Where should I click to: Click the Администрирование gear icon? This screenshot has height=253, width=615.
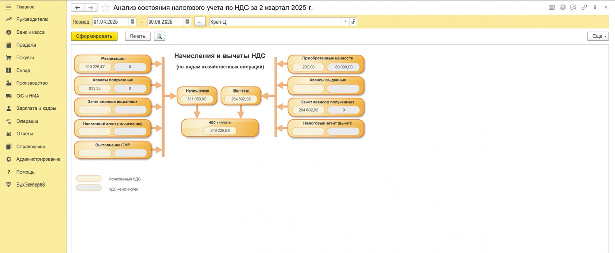pos(8,159)
